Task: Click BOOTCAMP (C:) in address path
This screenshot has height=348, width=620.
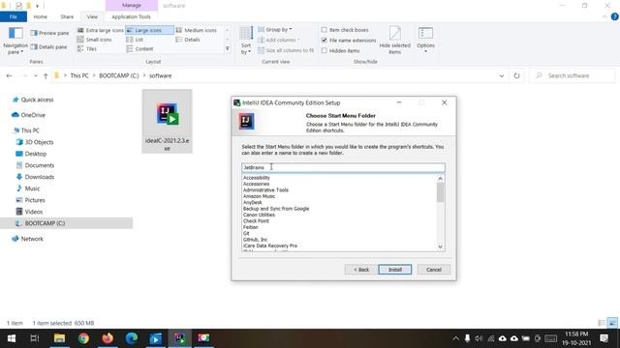Action: 119,75
